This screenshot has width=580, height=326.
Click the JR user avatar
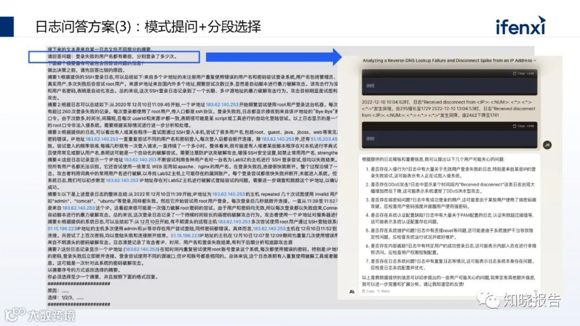click(x=547, y=145)
